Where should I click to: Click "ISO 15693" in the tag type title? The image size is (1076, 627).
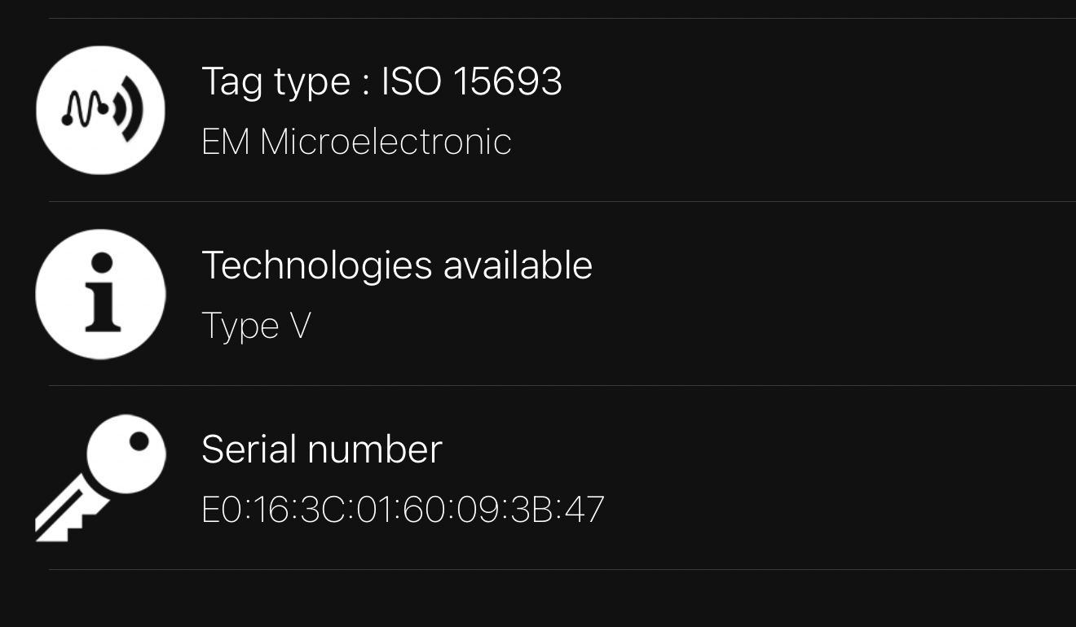coord(472,81)
